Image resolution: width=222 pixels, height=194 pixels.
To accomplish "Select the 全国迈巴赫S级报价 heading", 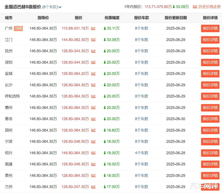I will pos(23,7).
